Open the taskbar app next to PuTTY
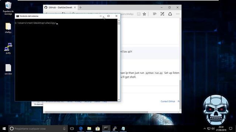 pyautogui.click(x=123, y=129)
